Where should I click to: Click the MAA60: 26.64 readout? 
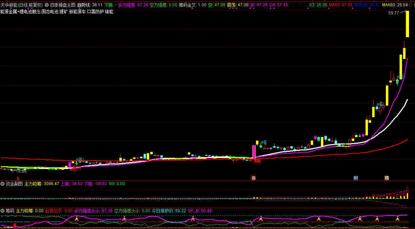pyautogui.click(x=395, y=5)
